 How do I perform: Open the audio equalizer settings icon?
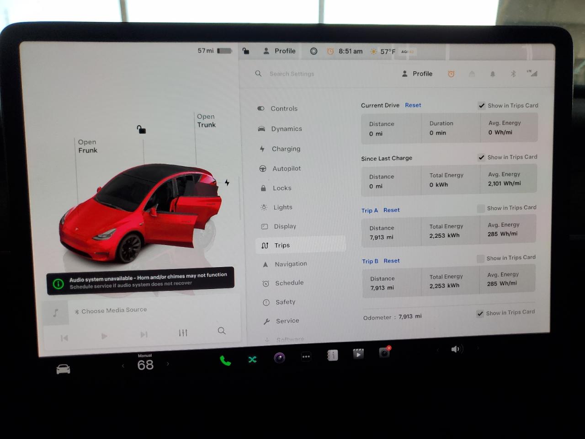coord(183,333)
